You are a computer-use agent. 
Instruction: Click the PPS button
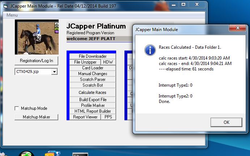(108, 117)
